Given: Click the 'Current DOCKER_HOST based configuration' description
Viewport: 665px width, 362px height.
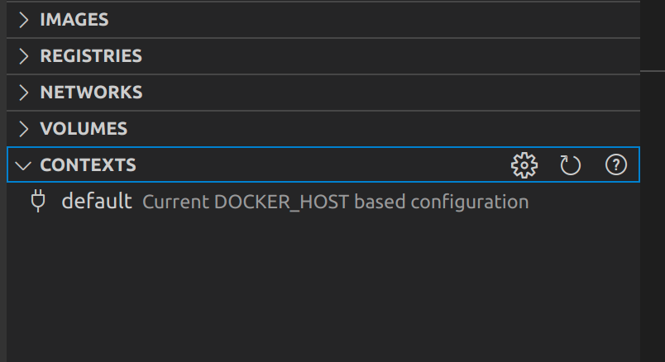Looking at the screenshot, I should [335, 202].
